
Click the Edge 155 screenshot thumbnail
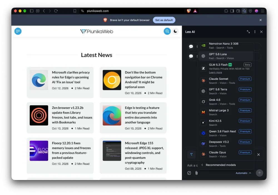tap(112, 151)
